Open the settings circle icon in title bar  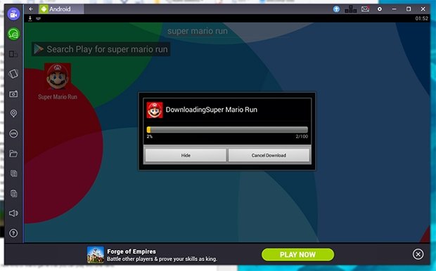point(380,9)
